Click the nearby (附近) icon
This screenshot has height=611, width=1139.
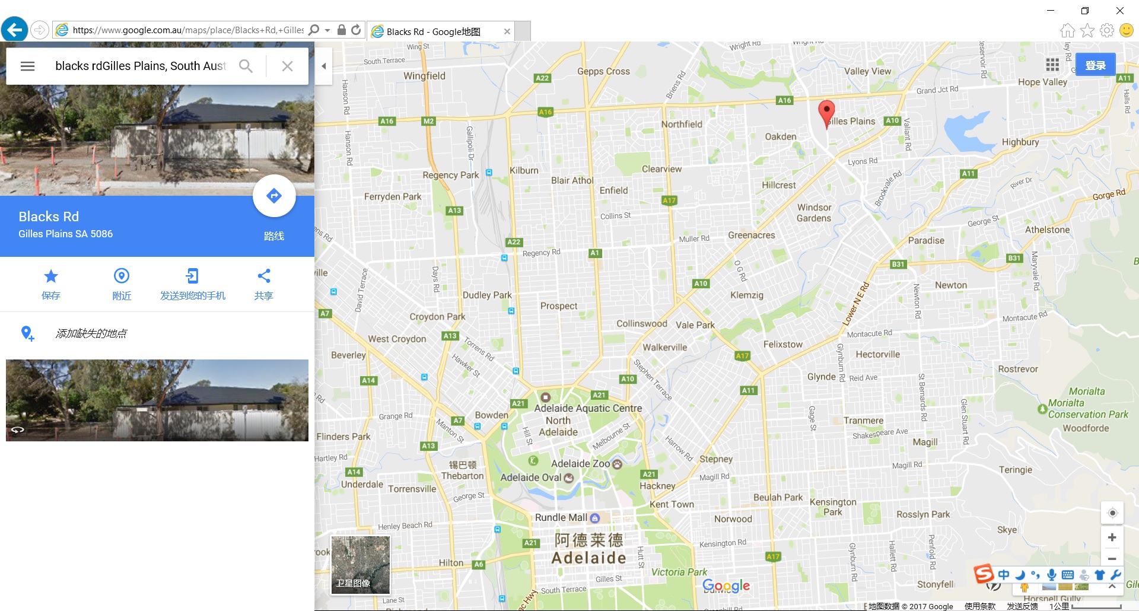coord(122,276)
